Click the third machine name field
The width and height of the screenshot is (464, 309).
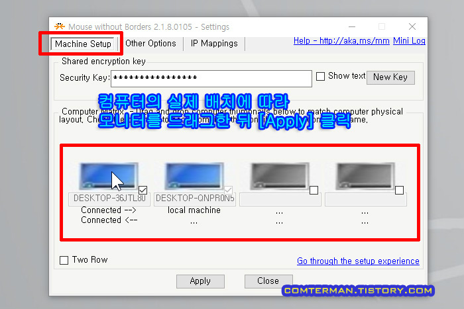point(280,199)
